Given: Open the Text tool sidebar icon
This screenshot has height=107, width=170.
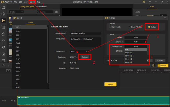Looking at the screenshot, I should pos(3,27).
